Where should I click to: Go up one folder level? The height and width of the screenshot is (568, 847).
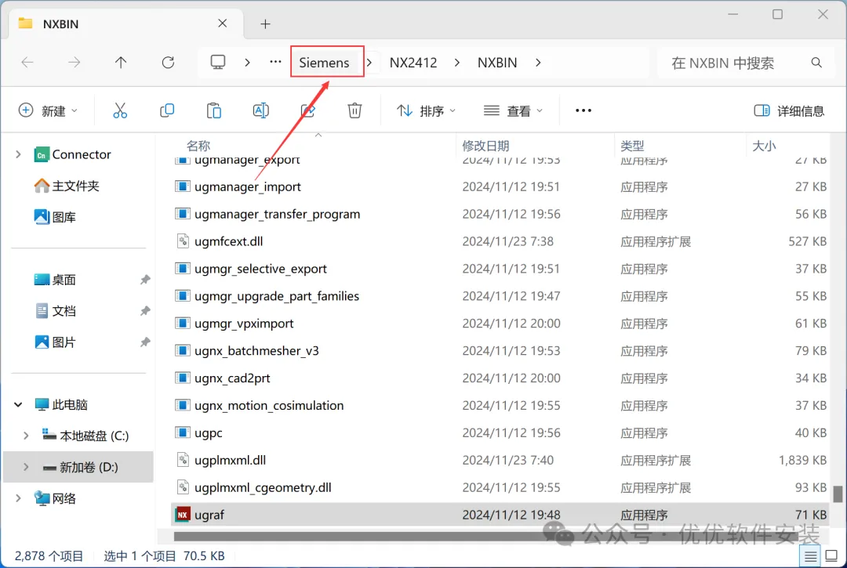[121, 63]
